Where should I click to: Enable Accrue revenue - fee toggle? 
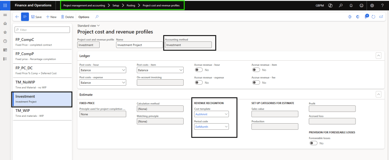coord(256,82)
